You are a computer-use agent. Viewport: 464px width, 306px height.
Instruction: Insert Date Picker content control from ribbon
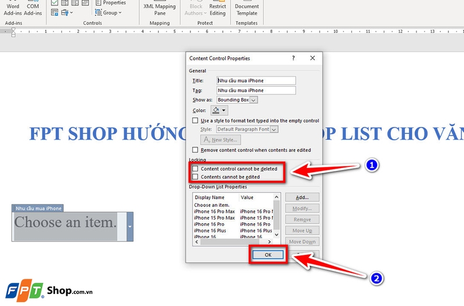pyautogui.click(x=85, y=3)
